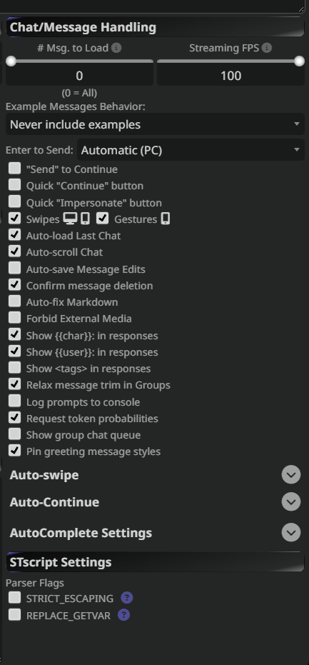The height and width of the screenshot is (665, 309).
Task: Click info icon beside Streaming FPS
Action: click(x=267, y=48)
